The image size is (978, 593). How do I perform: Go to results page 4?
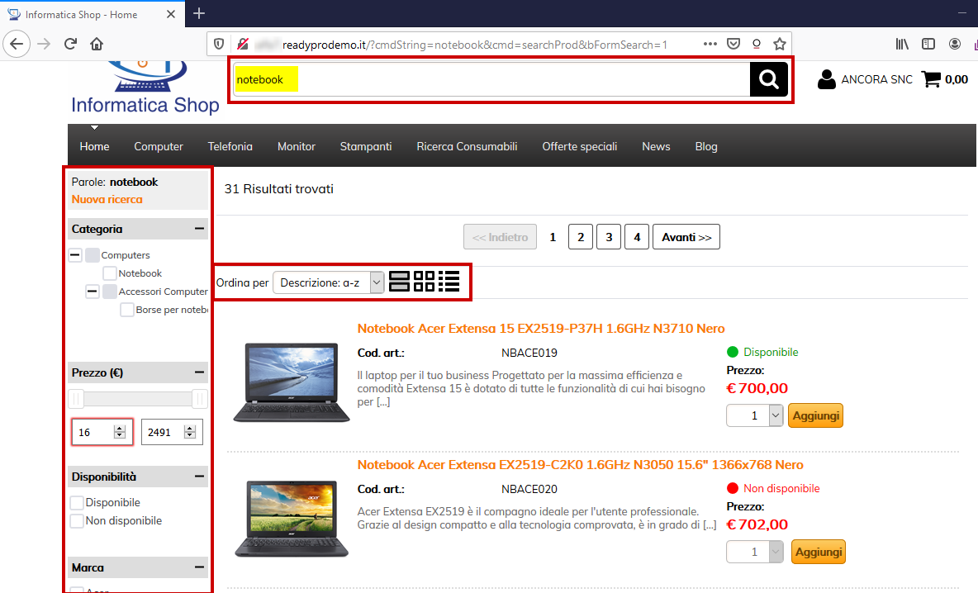[637, 237]
